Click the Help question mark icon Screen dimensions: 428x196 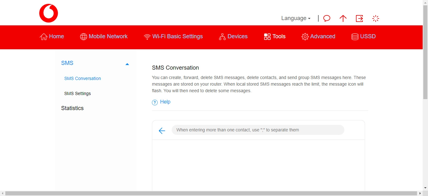click(x=154, y=102)
